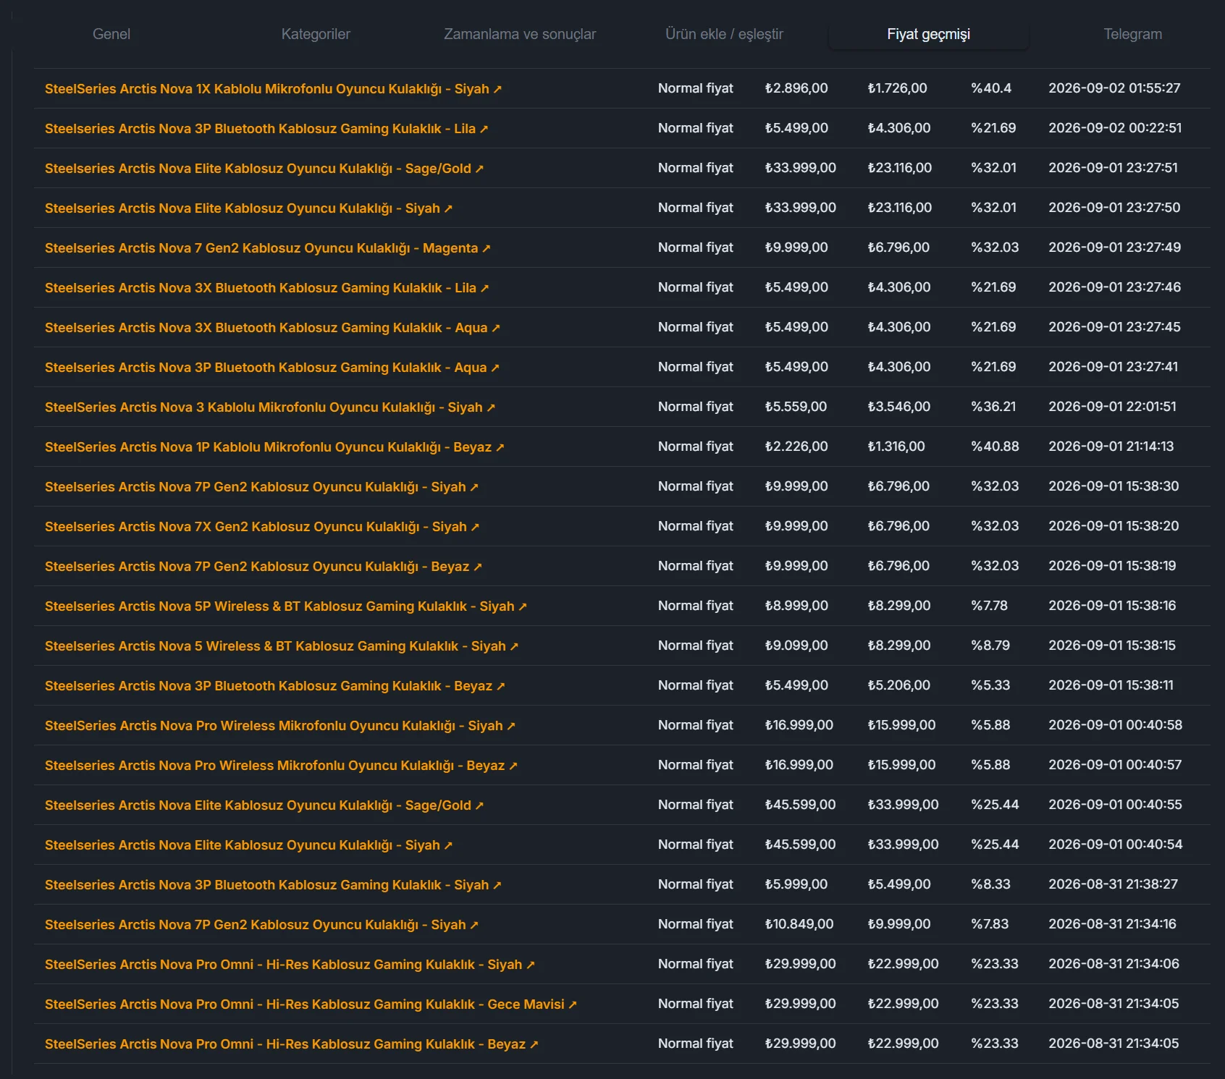Screen dimensions: 1225x1079
Task: Select the ₺1.316,00 price value
Action: (x=896, y=447)
